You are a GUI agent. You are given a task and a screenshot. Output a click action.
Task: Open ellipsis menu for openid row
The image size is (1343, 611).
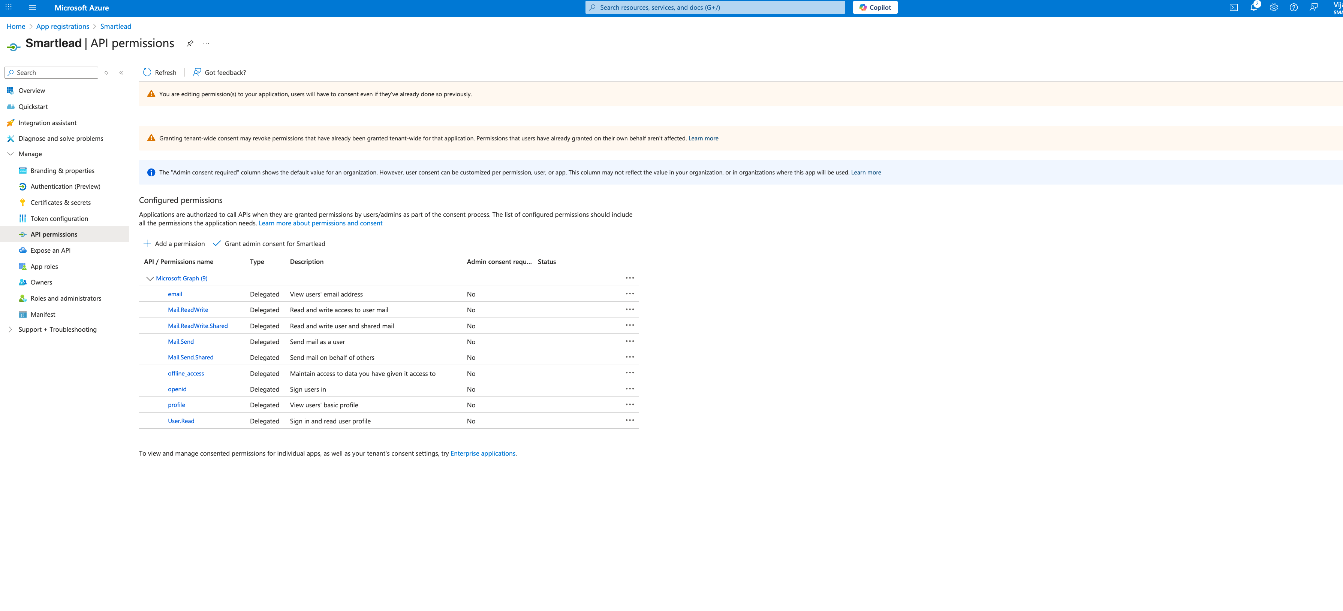point(630,389)
